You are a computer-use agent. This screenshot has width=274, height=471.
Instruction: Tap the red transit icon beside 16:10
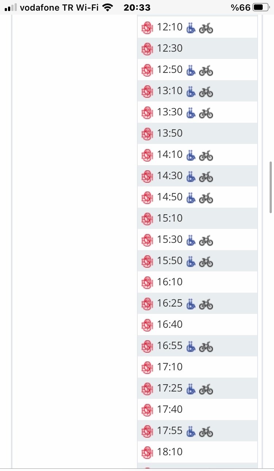pyautogui.click(x=147, y=282)
